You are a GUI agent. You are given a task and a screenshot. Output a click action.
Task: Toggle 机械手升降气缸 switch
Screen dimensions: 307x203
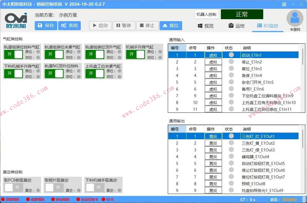click(136, 54)
